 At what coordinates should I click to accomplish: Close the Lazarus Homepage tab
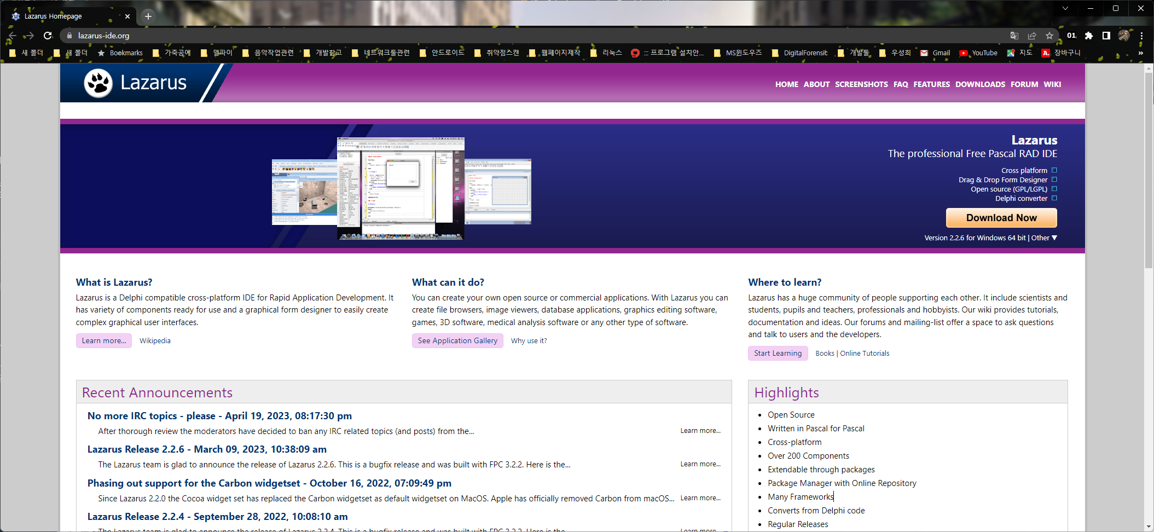click(x=127, y=16)
